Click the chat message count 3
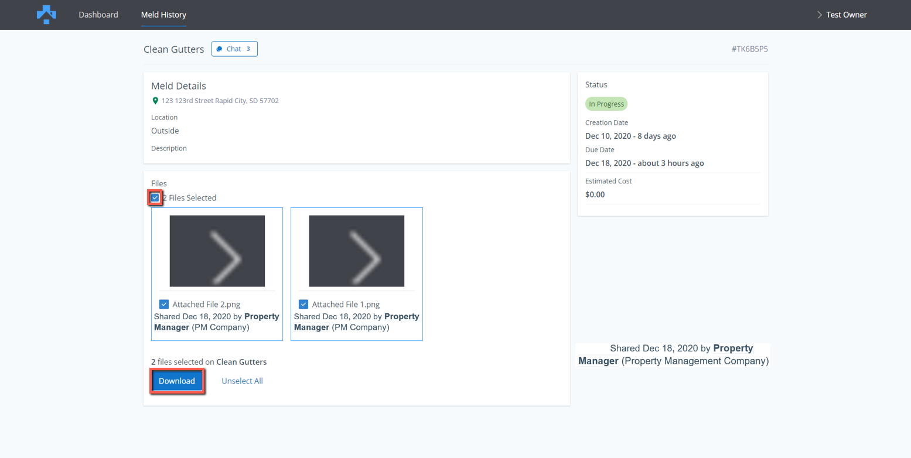Screen dimensions: 911x458 coord(248,49)
